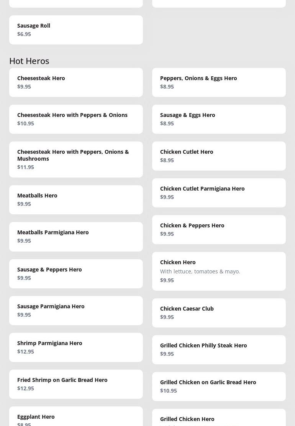Choose the Sausage Parmigiana Hero
This screenshot has height=426, width=295.
[76, 311]
